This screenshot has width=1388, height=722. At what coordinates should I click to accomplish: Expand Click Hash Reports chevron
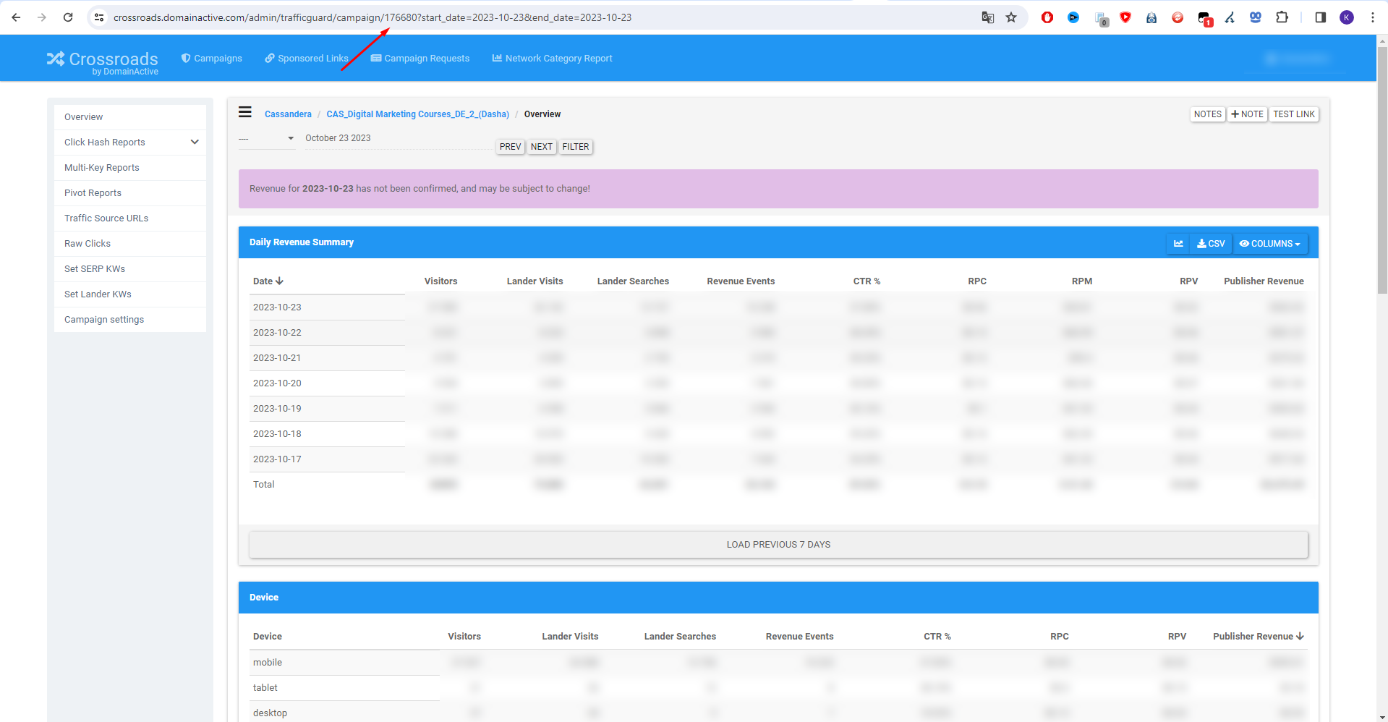(195, 142)
